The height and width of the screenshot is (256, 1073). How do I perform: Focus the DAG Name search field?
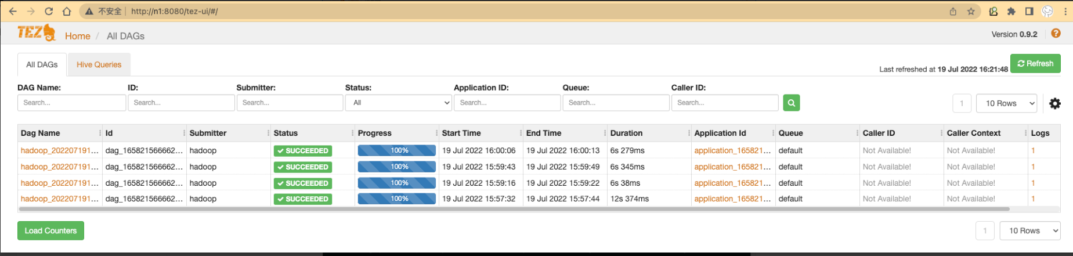(x=71, y=103)
